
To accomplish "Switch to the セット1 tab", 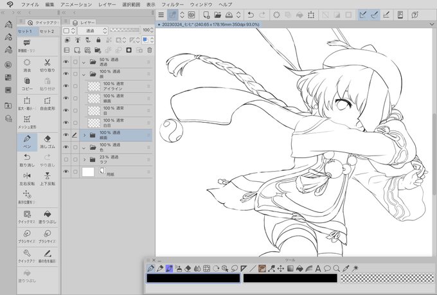I will pos(27,31).
